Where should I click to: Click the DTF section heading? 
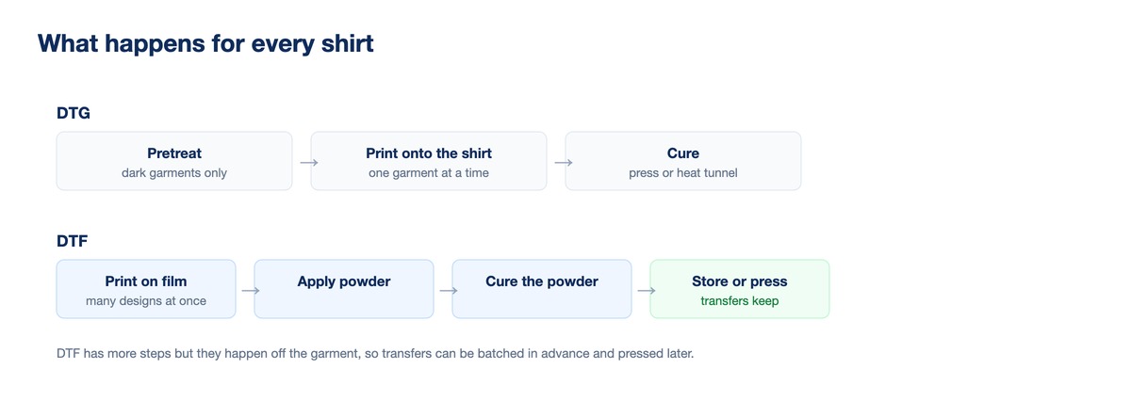coord(73,241)
